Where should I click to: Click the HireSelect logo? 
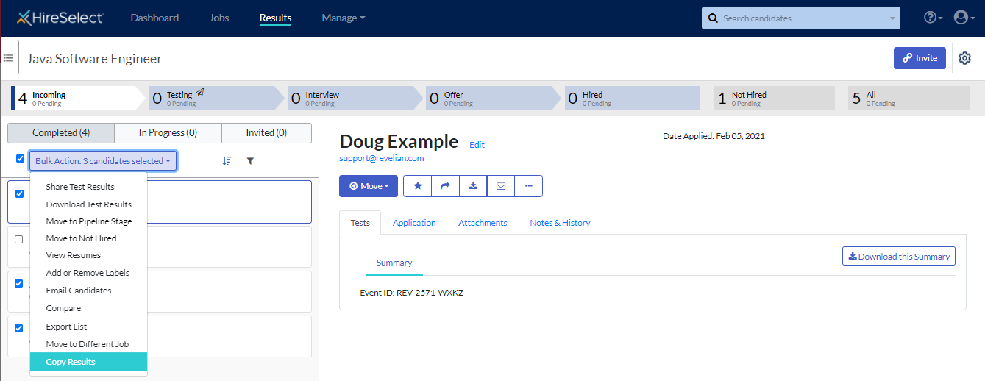point(60,18)
